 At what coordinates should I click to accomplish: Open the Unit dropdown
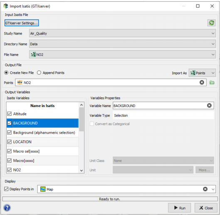153,170
